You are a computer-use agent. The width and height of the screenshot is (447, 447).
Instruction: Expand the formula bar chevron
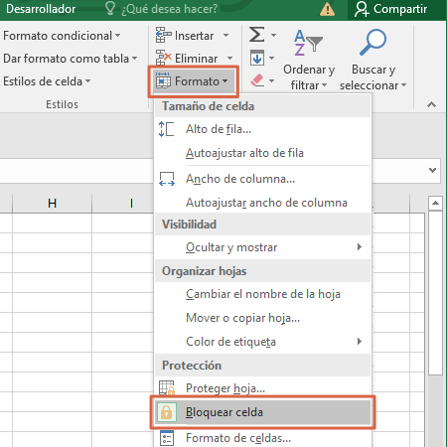[x=432, y=170]
